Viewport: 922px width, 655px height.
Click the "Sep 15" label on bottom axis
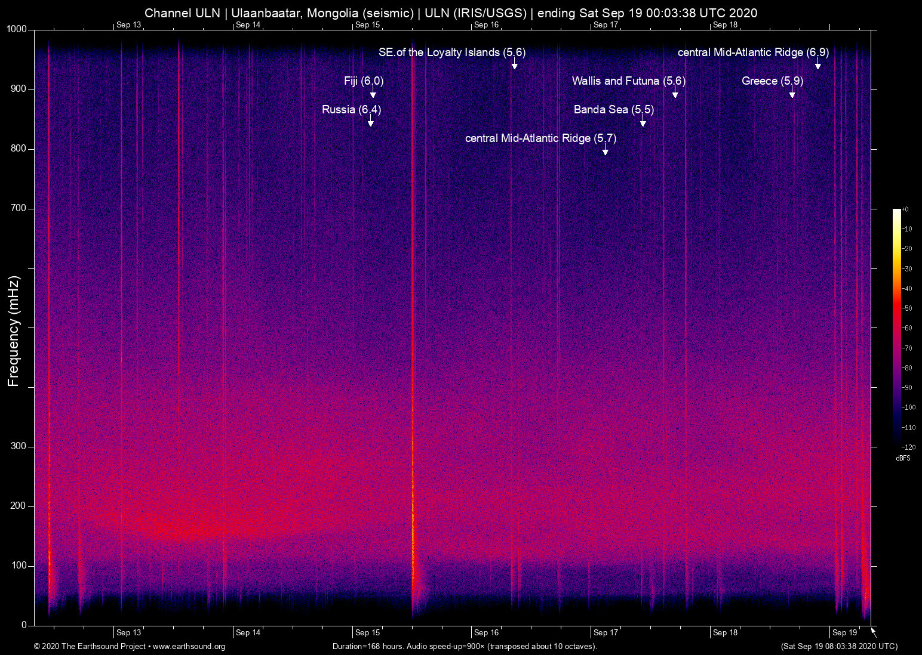[x=367, y=632]
